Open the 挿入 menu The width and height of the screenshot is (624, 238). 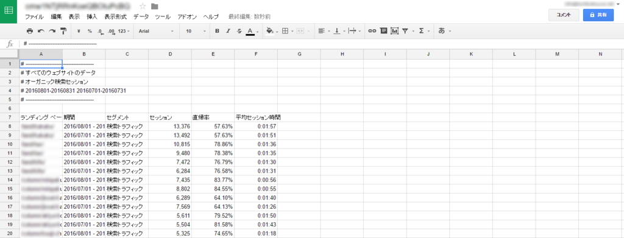[92, 17]
